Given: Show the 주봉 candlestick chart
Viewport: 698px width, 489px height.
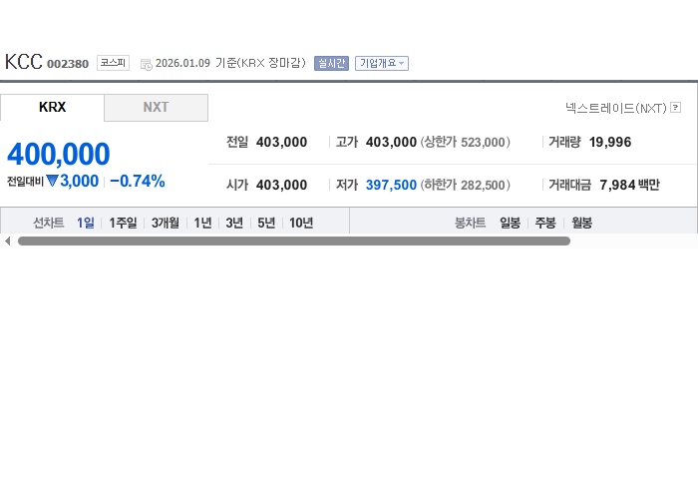Looking at the screenshot, I should click(x=545, y=223).
